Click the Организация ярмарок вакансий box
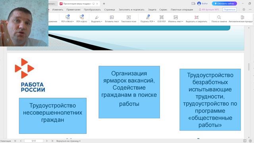 pyautogui.click(x=129, y=92)
